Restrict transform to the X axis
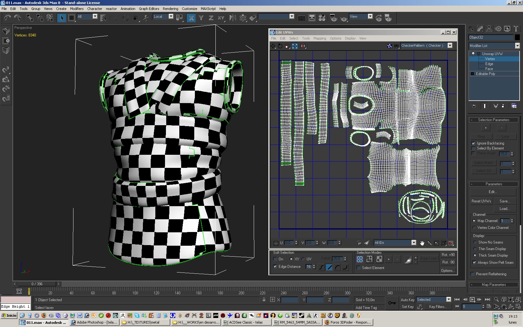 coord(191,18)
